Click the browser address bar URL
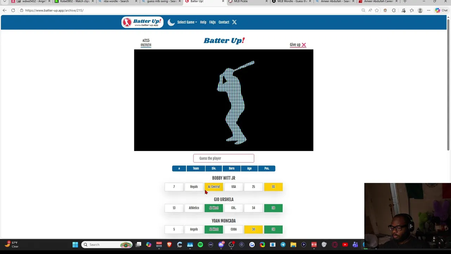Image resolution: width=451 pixels, height=254 pixels. 54,10
